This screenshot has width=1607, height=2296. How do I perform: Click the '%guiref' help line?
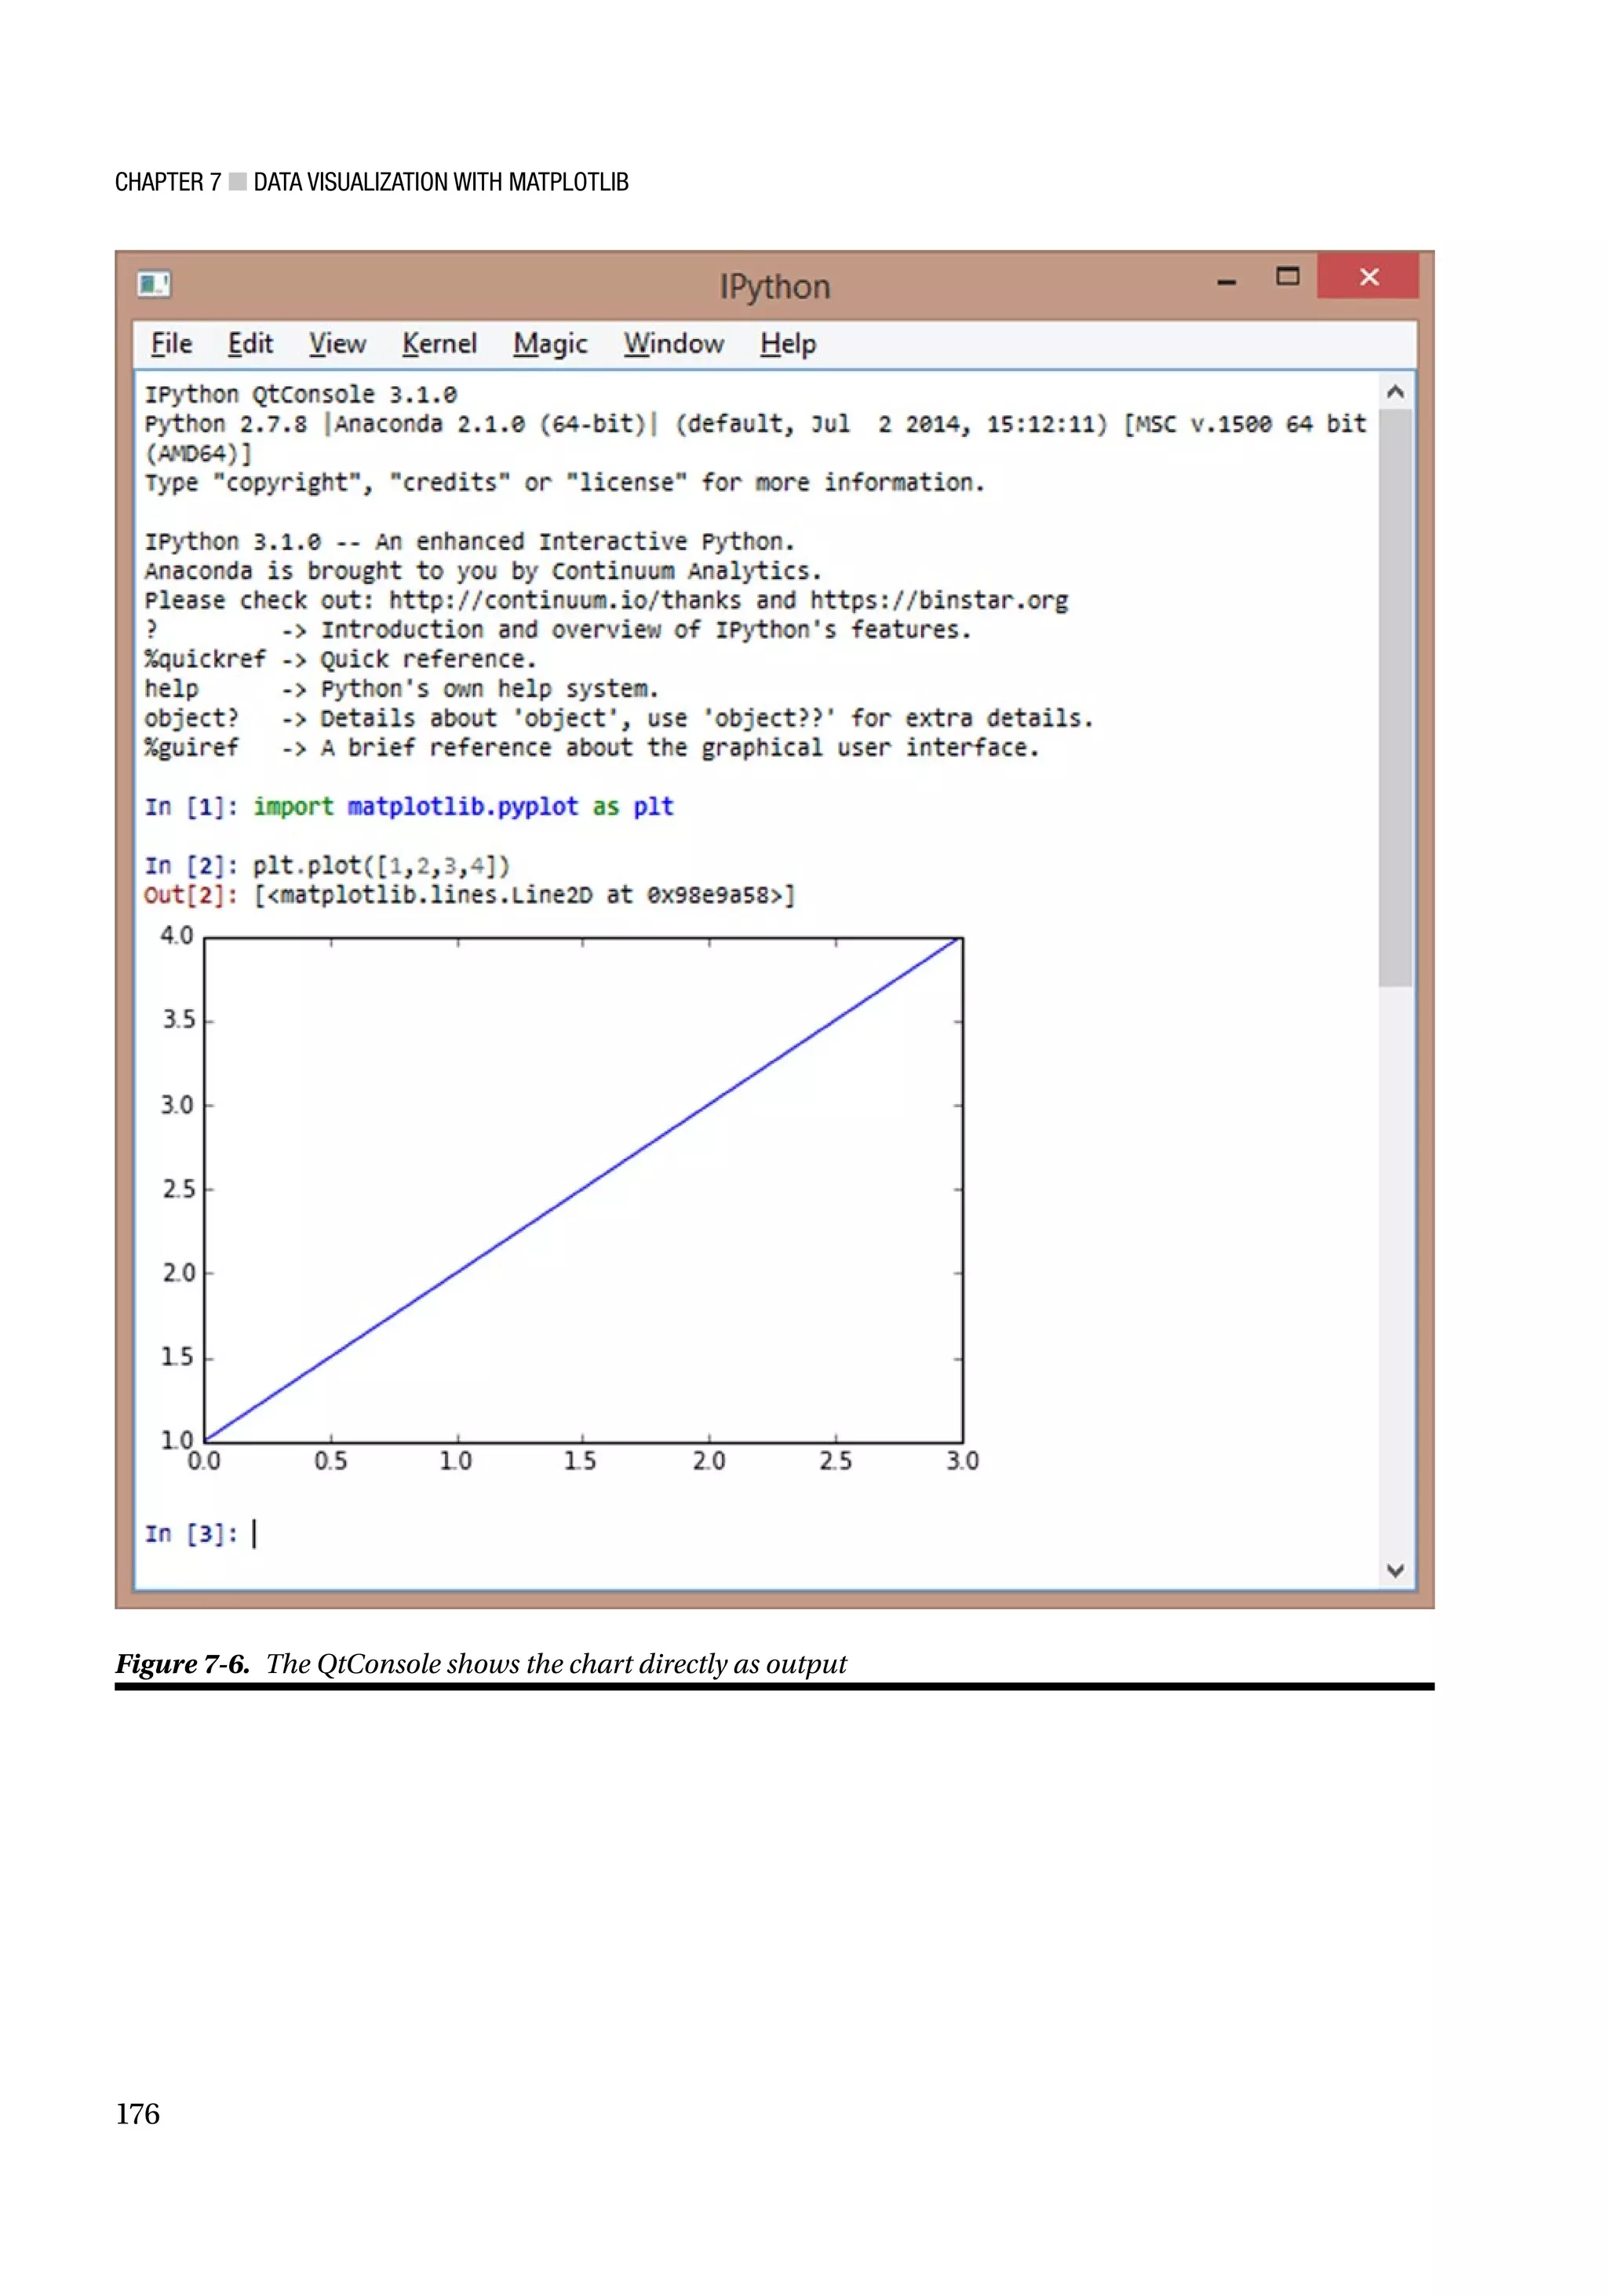point(592,748)
